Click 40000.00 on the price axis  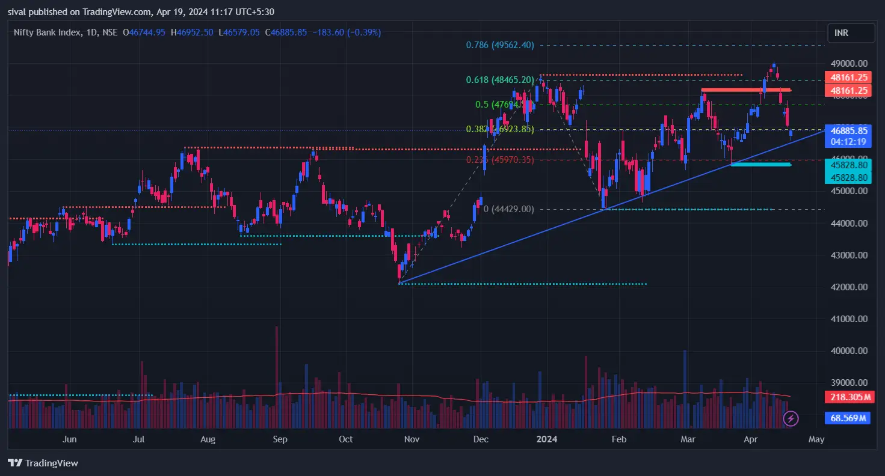(x=848, y=350)
